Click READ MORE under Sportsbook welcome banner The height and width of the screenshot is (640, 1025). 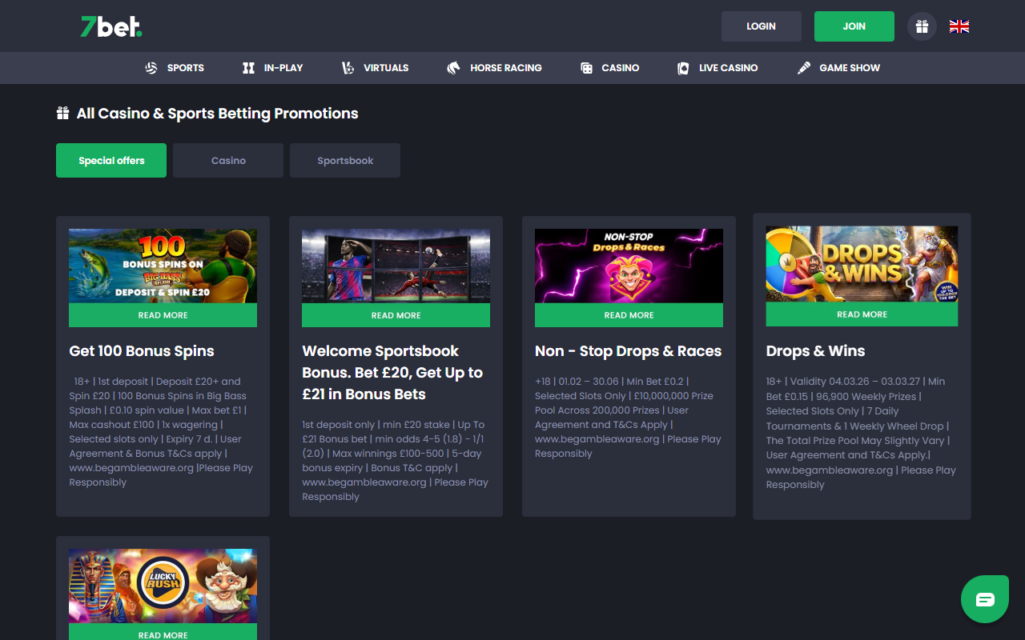[396, 315]
